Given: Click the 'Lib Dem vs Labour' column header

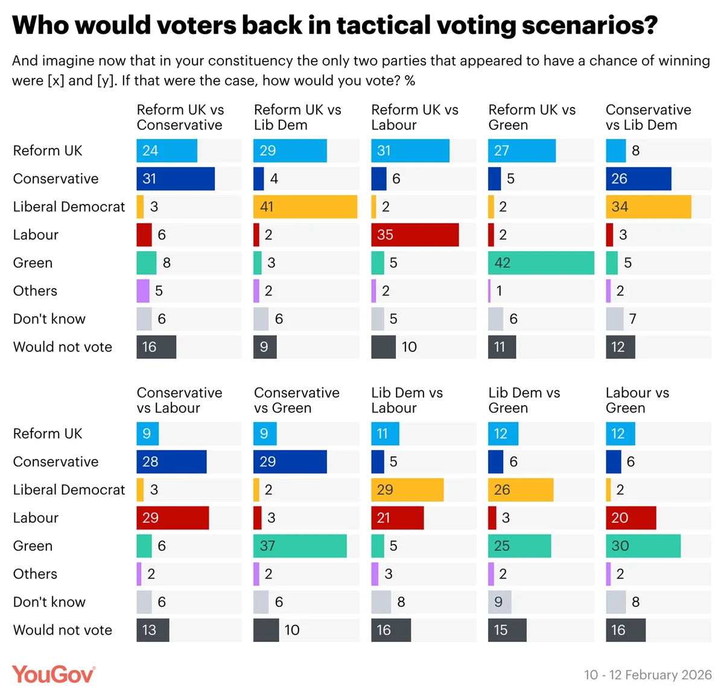Looking at the screenshot, I should point(407,400).
